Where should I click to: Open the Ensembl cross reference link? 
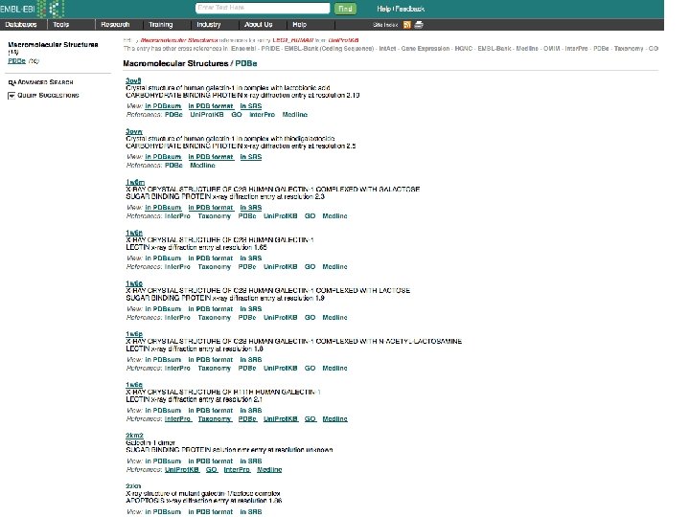[243, 49]
